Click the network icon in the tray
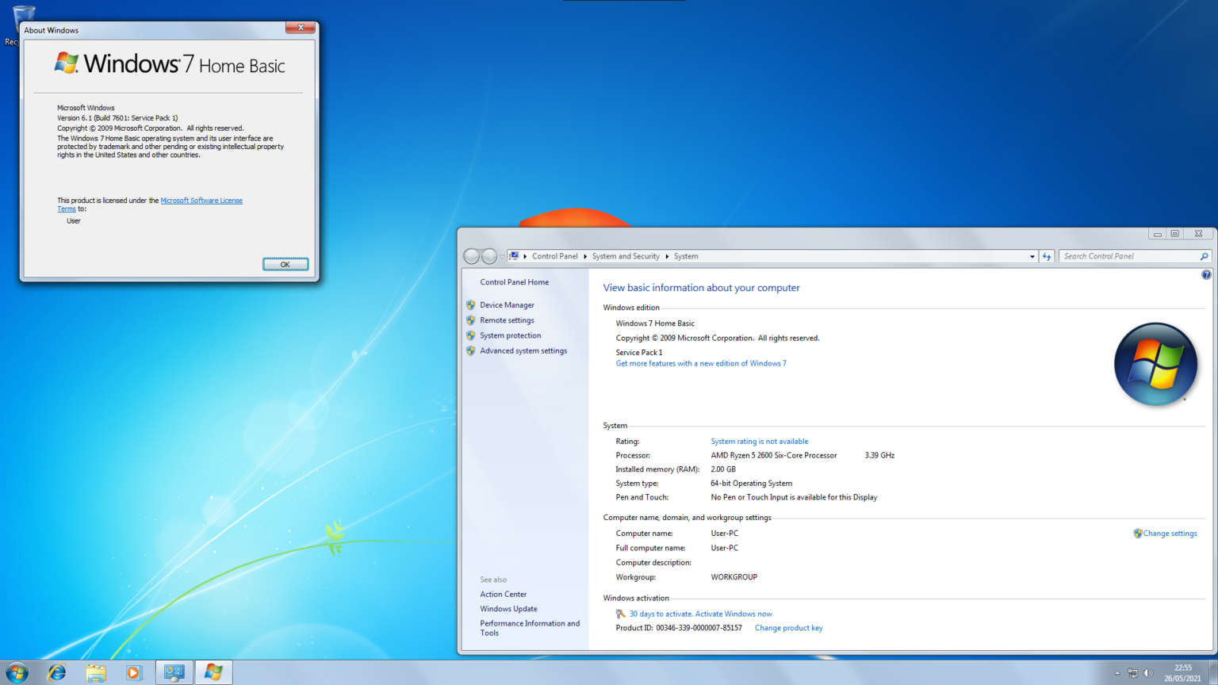This screenshot has height=685, width=1218. click(x=1135, y=672)
